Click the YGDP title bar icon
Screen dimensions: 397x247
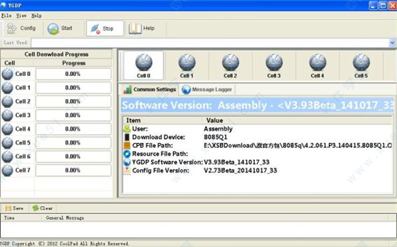click(3, 5)
